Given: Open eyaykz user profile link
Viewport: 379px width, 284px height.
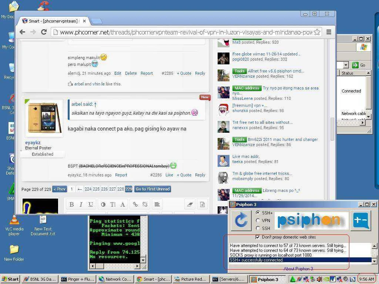Looking at the screenshot, I should pyautogui.click(x=33, y=142).
